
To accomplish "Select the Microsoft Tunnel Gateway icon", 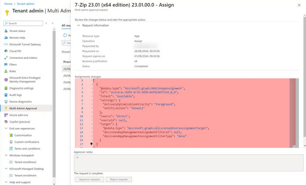I will (6, 44).
